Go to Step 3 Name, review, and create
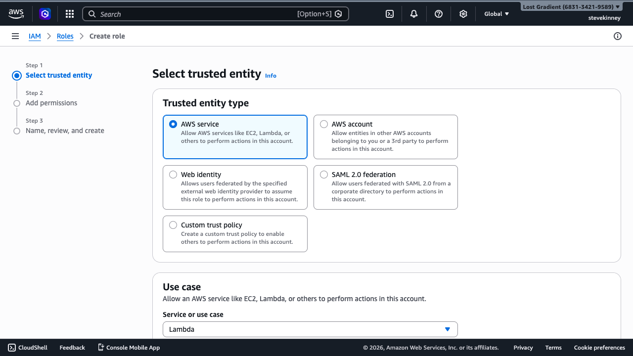The height and width of the screenshot is (356, 633). point(65,131)
